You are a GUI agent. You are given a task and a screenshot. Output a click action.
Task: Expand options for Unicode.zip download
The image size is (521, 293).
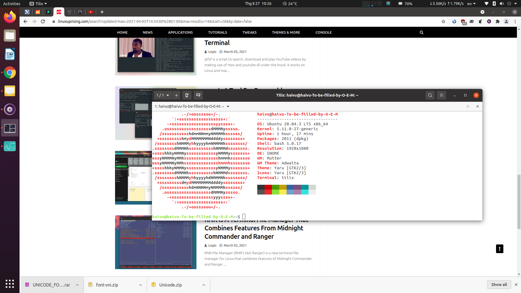tap(204, 285)
